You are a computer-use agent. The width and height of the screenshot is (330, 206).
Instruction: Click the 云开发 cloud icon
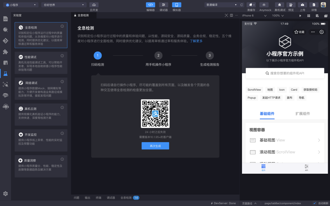pos(94,5)
